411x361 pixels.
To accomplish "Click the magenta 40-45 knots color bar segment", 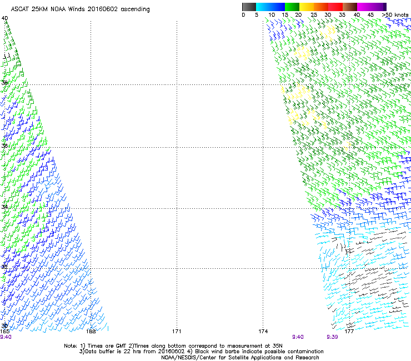I will tap(364, 7).
